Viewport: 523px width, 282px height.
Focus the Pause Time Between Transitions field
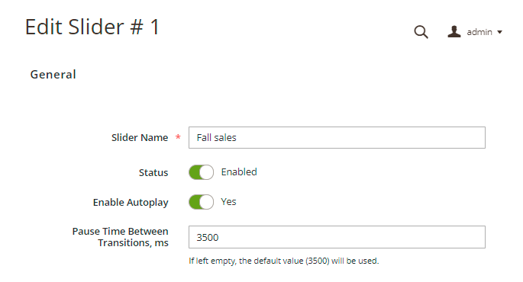(x=337, y=237)
